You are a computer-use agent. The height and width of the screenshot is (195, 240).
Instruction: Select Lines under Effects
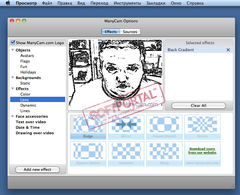(25, 111)
